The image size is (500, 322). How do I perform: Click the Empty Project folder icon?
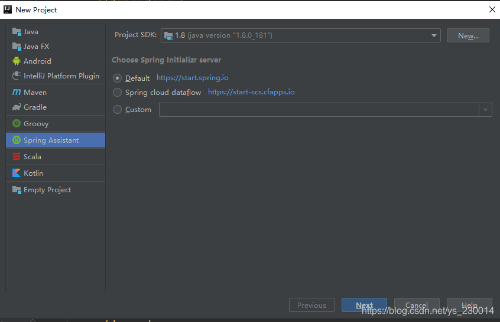click(17, 190)
